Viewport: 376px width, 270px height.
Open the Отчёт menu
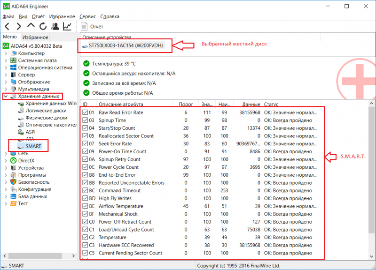(x=39, y=16)
